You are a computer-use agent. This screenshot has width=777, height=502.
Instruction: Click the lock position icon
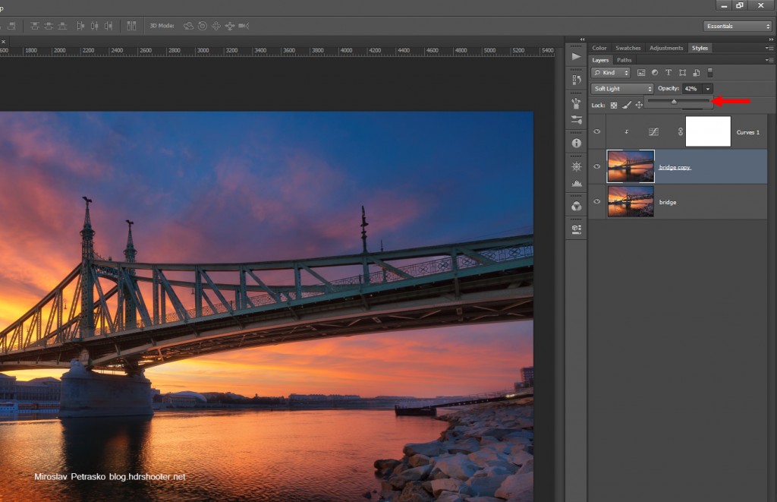[639, 105]
